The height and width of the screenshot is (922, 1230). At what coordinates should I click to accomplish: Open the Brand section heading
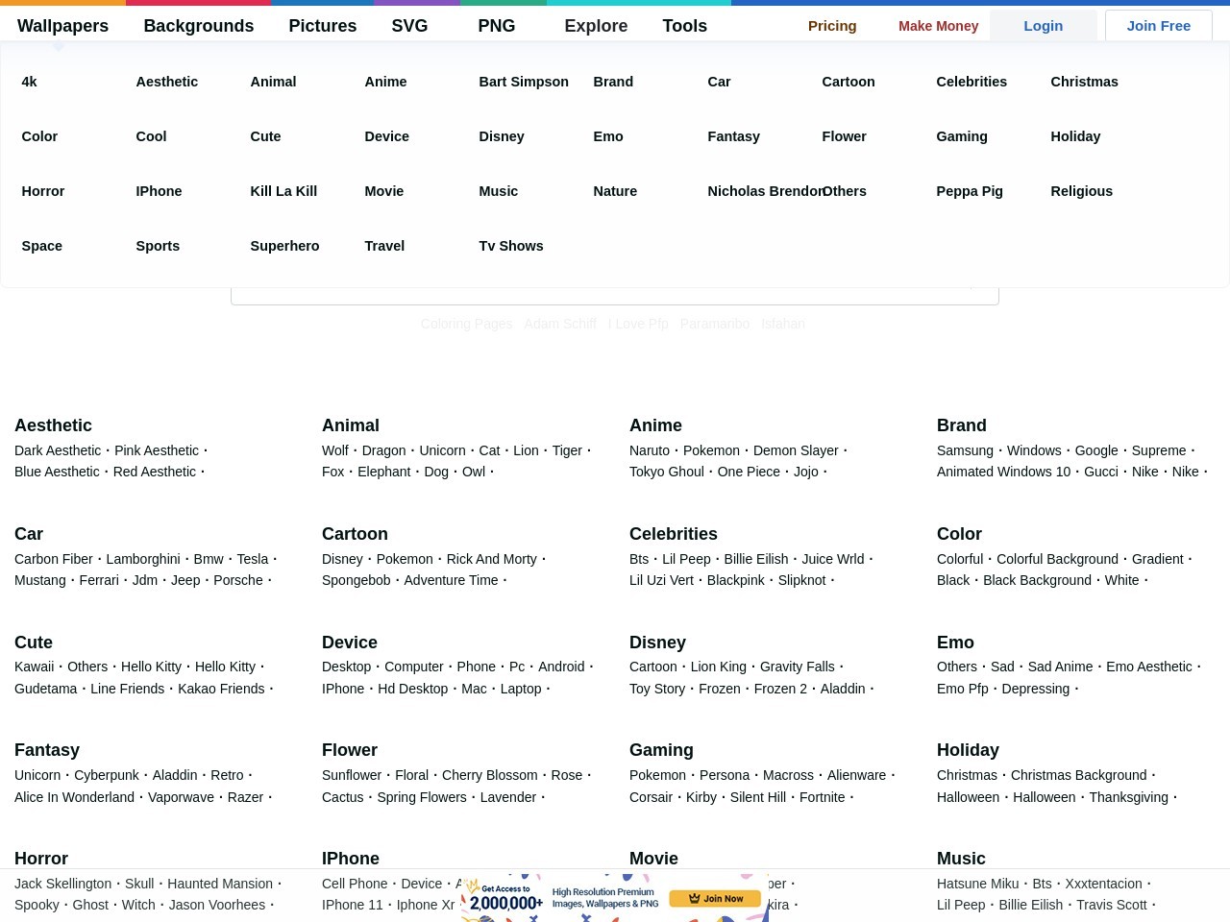(962, 425)
